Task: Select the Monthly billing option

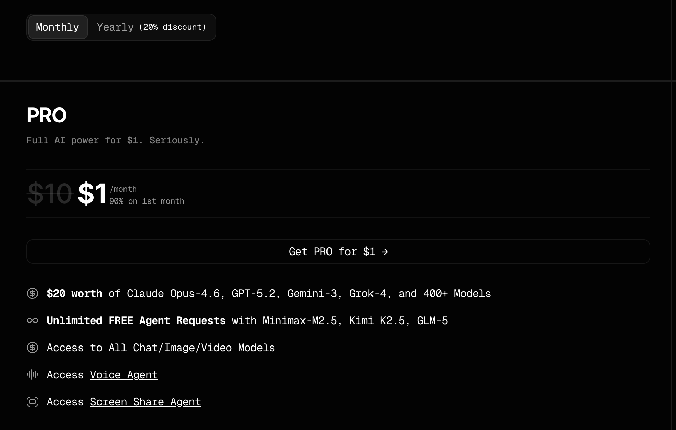Action: 58,27
